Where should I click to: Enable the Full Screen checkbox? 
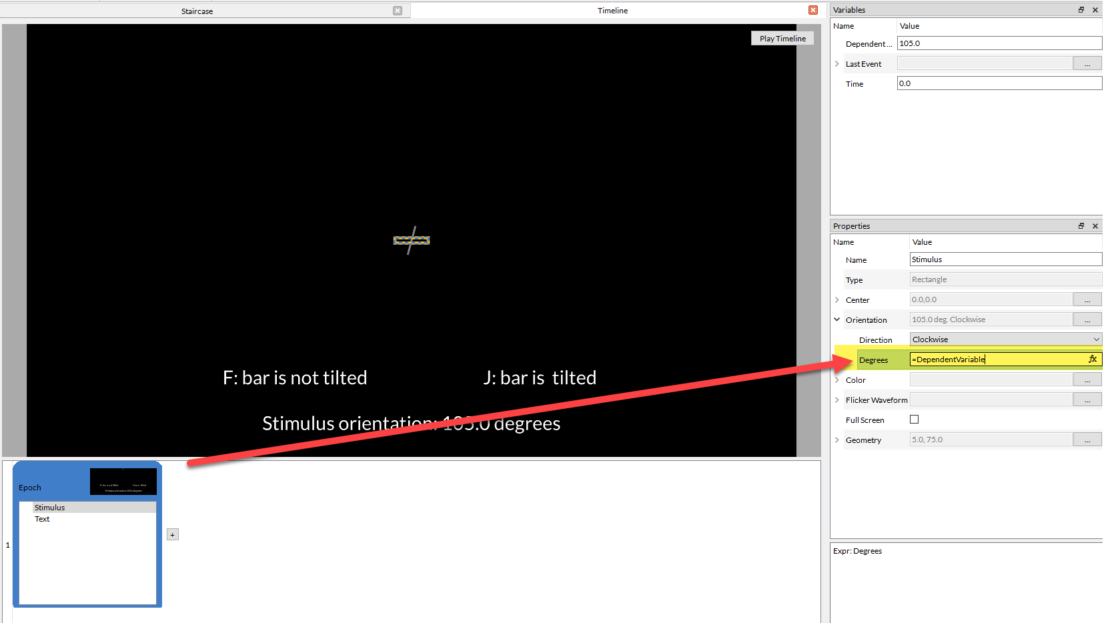pyautogui.click(x=914, y=420)
